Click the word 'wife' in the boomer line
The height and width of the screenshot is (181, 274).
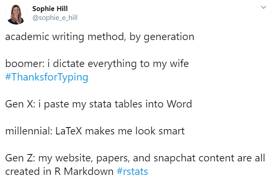179,64
